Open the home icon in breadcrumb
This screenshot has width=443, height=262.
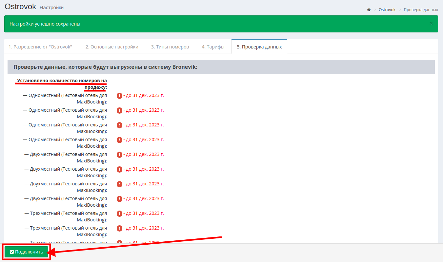coord(369,10)
